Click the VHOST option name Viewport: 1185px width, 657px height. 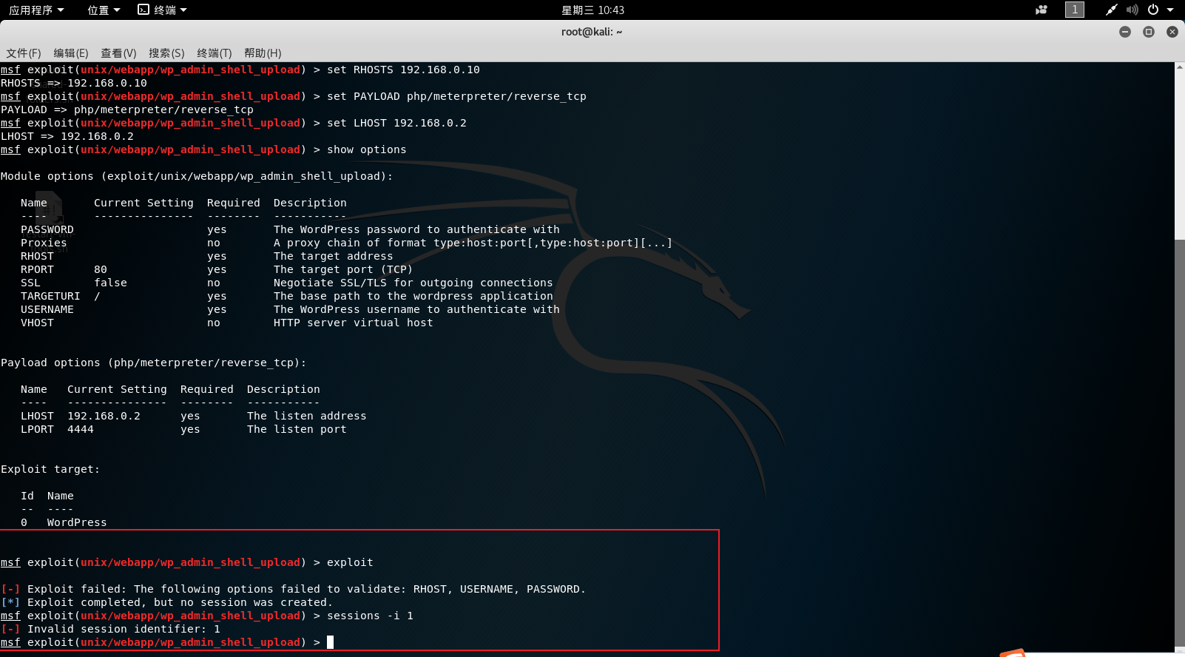pyautogui.click(x=37, y=323)
